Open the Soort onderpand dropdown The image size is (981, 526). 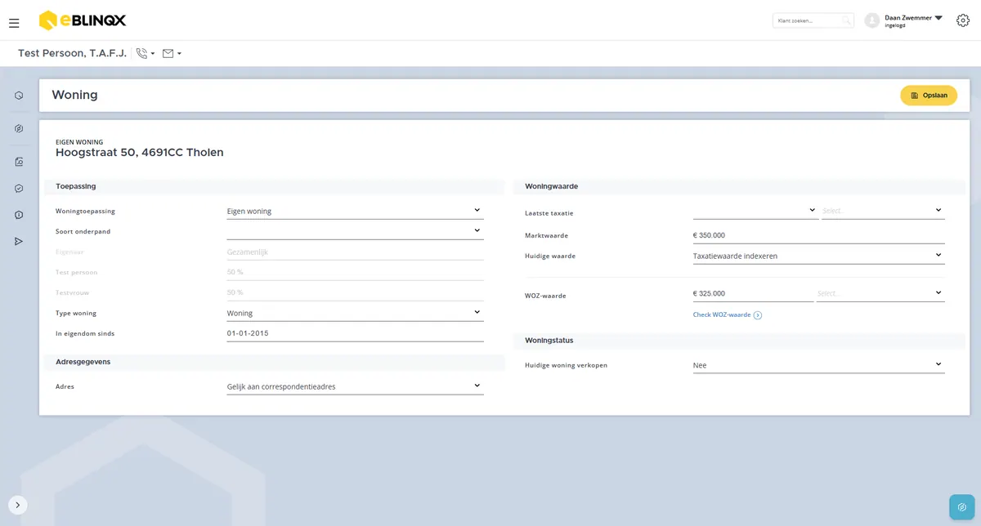point(355,231)
